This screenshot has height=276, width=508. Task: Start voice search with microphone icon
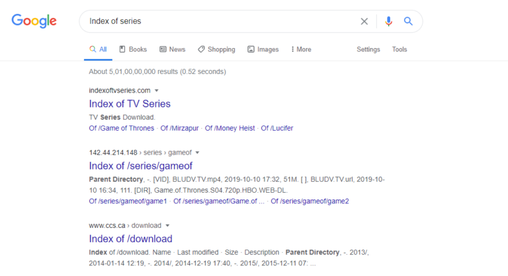pyautogui.click(x=388, y=21)
